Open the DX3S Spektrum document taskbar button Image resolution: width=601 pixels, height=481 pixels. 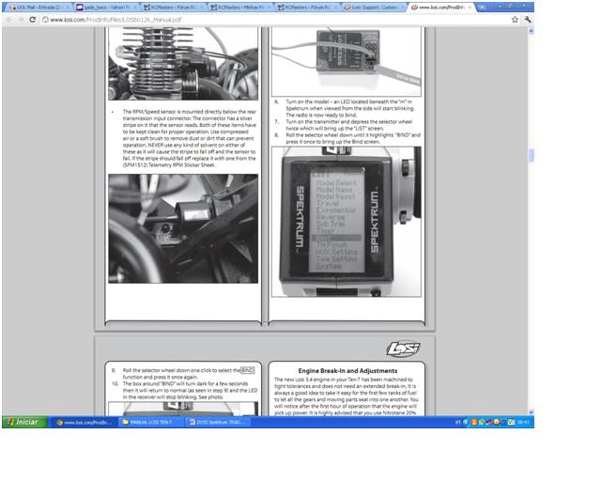coord(217,423)
